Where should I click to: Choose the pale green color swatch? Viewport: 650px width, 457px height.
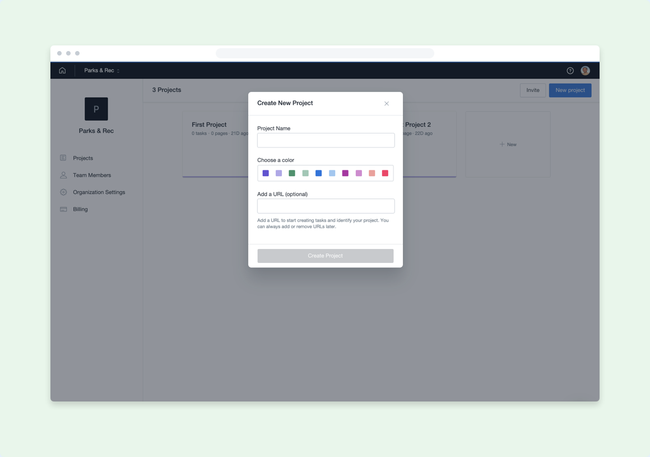pos(305,173)
